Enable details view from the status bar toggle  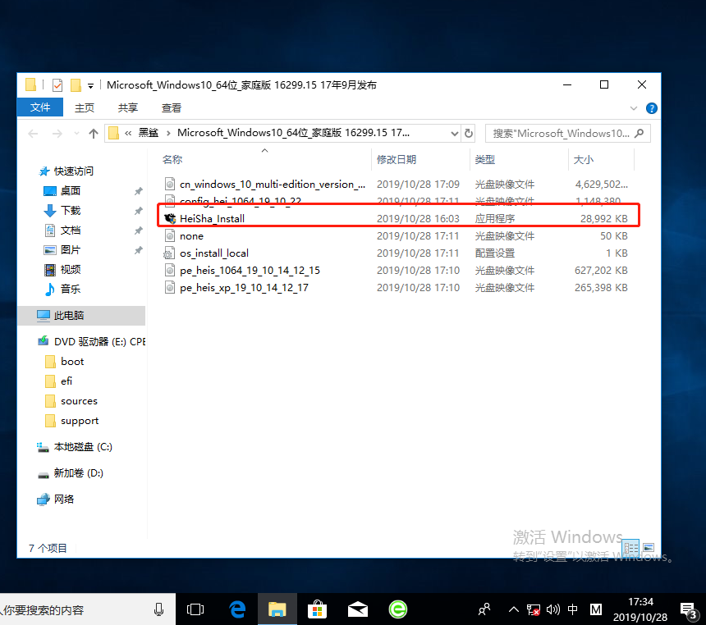tap(630, 548)
